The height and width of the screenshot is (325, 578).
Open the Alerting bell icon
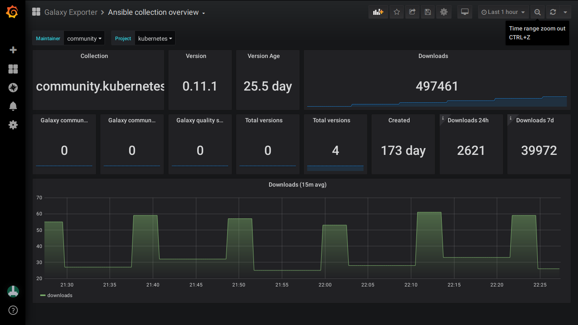tap(13, 106)
